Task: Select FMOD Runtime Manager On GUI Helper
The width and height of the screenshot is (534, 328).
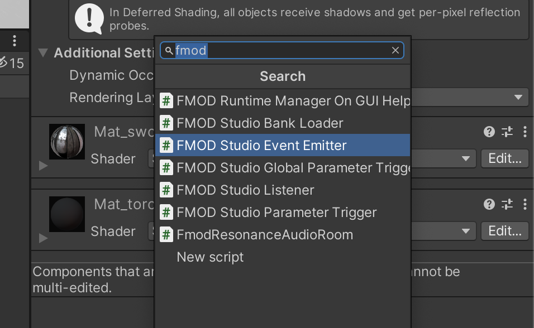Action: 283,101
